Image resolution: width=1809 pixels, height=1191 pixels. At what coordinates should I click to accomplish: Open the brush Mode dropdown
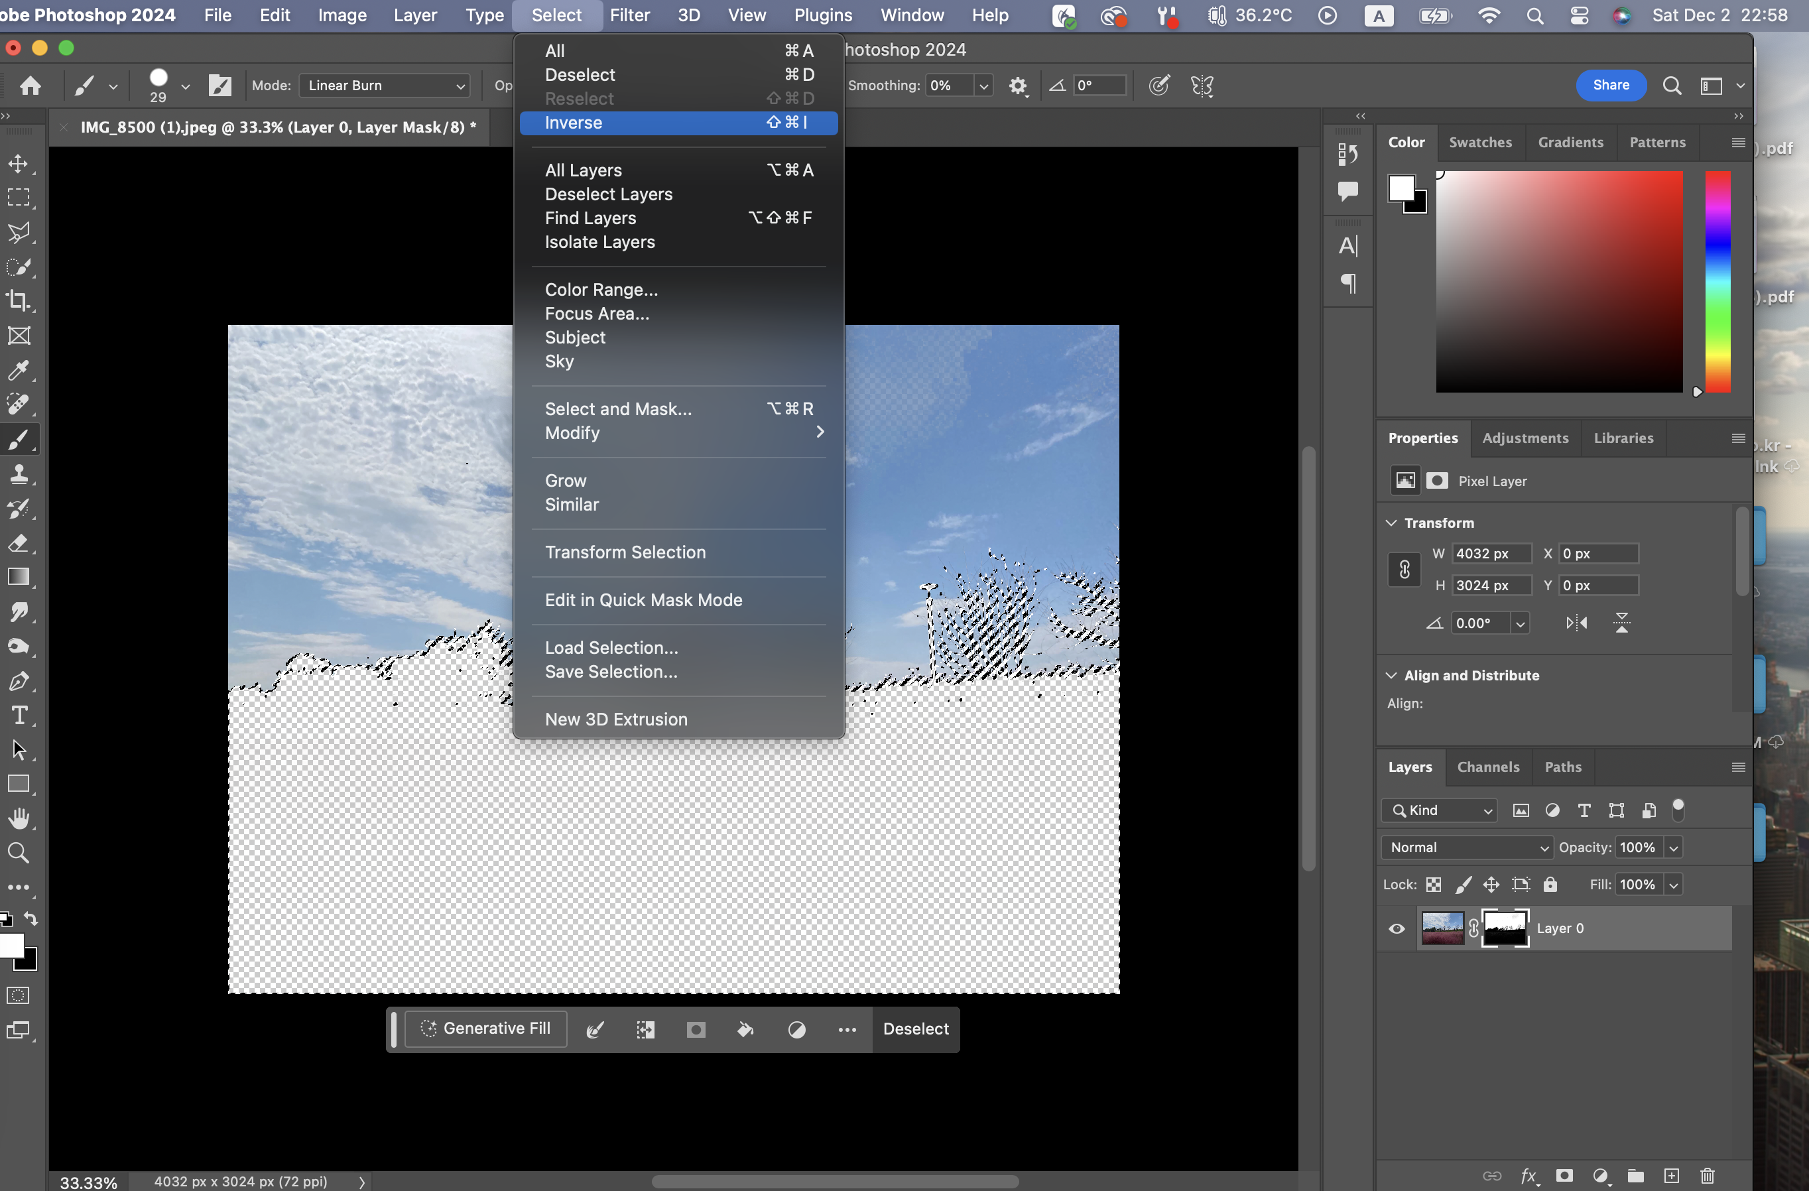385,86
